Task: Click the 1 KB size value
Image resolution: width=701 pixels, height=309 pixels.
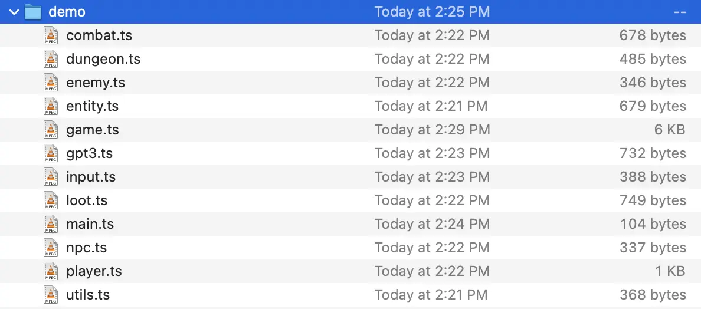Action: click(x=669, y=271)
